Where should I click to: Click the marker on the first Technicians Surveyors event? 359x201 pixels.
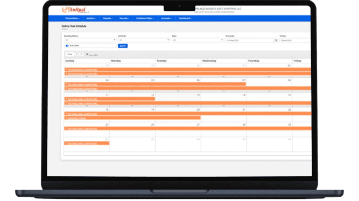tap(66, 69)
